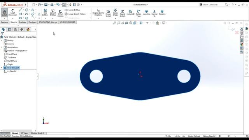Choose the Polygon tool
This screenshot has height=140, width=249.
click(x=27, y=18)
